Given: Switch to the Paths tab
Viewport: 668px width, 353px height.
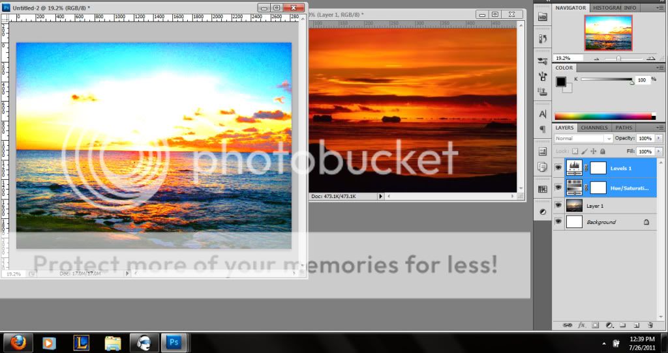Looking at the screenshot, I should tap(624, 128).
